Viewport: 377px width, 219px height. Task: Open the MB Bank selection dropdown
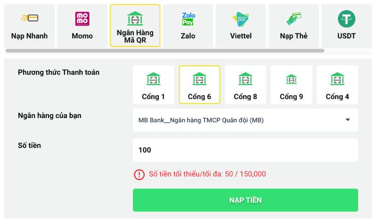pyautogui.click(x=236, y=120)
